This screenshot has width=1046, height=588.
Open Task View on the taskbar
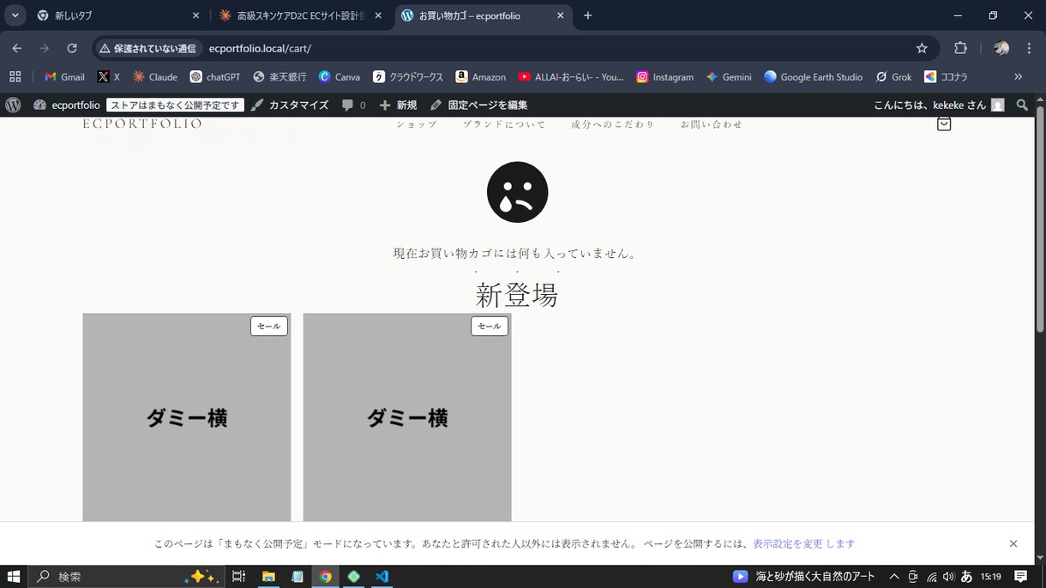[x=239, y=576]
